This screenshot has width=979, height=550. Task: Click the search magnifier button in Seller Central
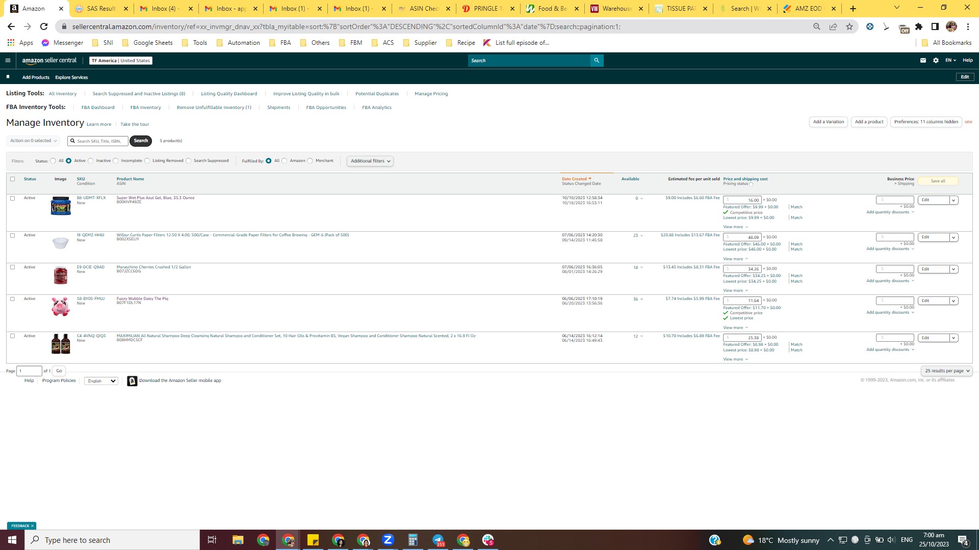[597, 61]
